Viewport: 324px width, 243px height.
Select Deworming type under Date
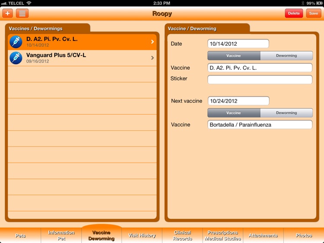(286, 56)
